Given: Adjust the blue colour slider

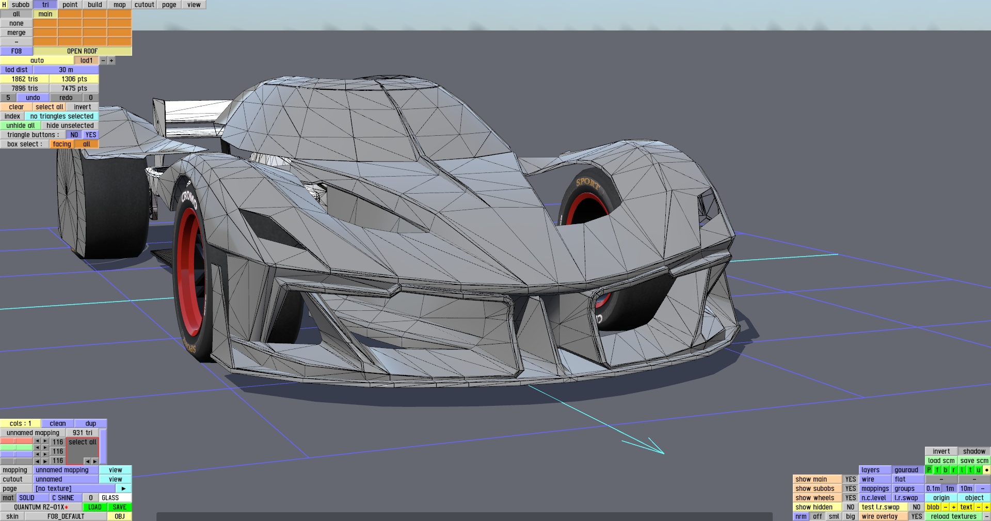Looking at the screenshot, I should (x=17, y=454).
